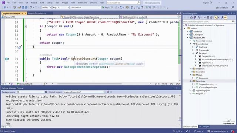237x133 pixels.
Task: Select the Controllers folder in Solution Explorer
Action: [200, 72]
